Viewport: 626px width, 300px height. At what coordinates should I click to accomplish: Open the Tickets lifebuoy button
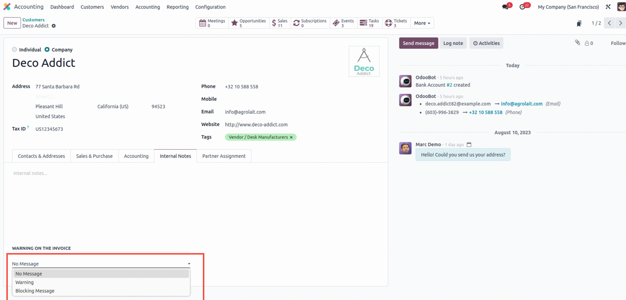pos(396,23)
